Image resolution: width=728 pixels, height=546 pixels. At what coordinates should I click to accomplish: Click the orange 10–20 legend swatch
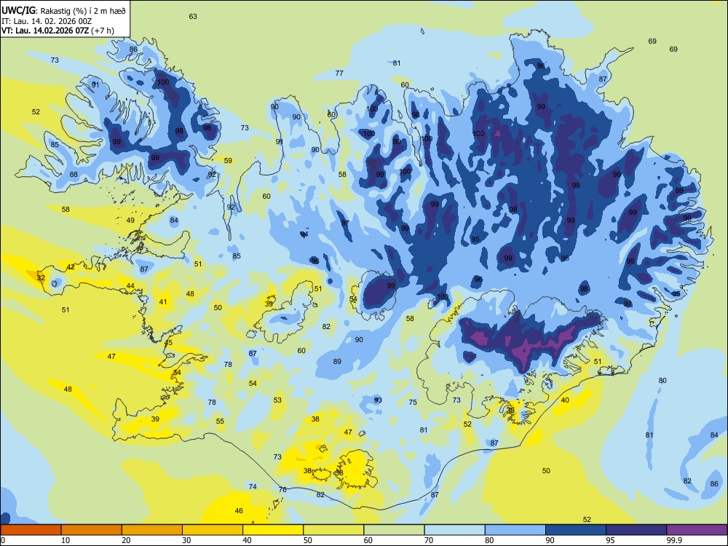(92, 530)
